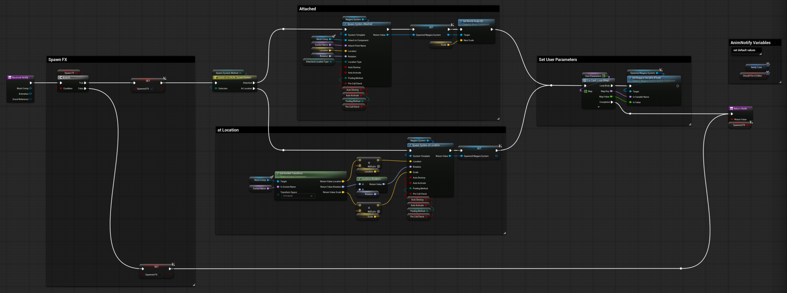
Task: Click the Branch node's flow-control icon
Action: click(61, 78)
